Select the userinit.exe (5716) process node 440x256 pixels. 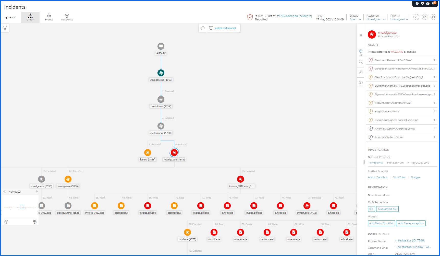(161, 99)
